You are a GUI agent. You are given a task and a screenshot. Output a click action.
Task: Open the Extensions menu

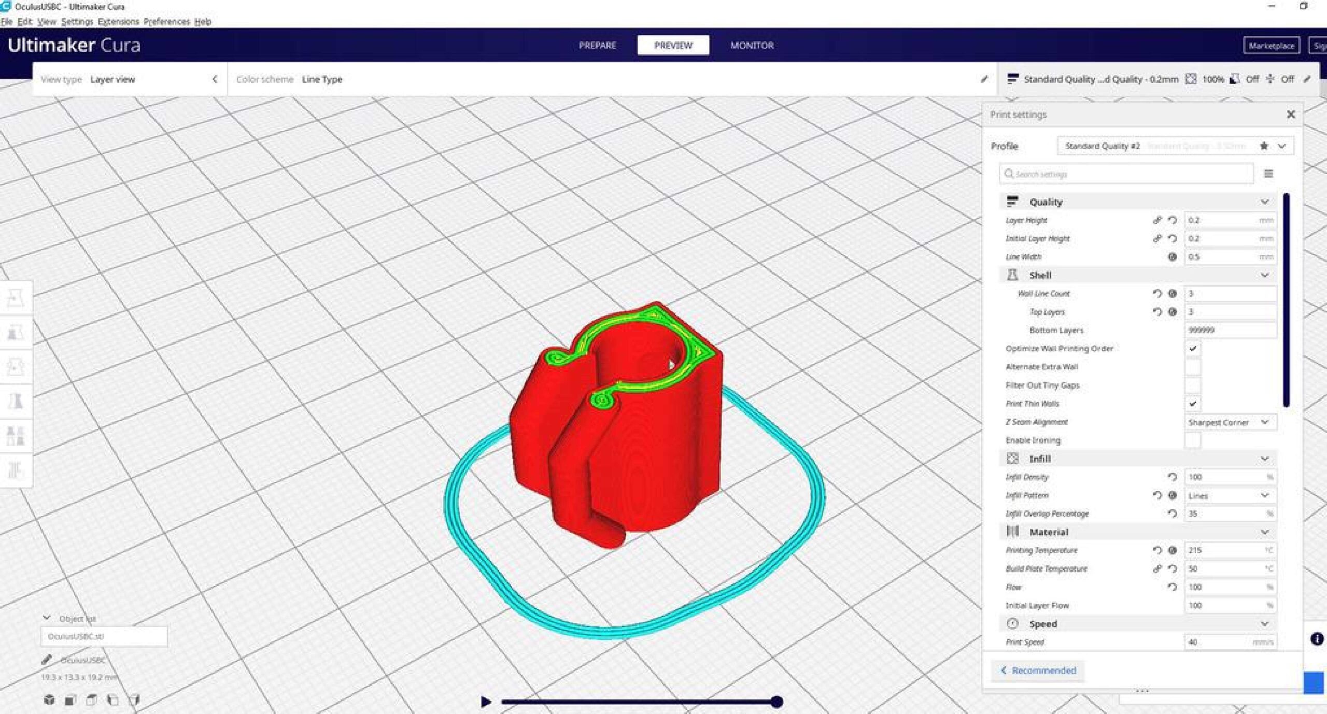(x=118, y=22)
